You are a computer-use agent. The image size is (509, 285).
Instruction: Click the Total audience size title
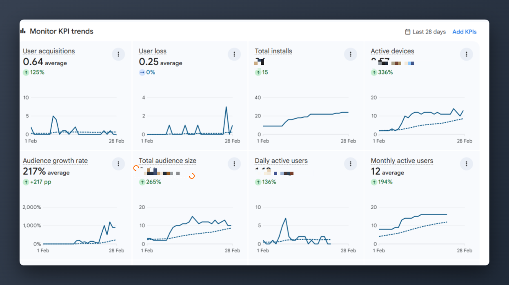coord(167,161)
